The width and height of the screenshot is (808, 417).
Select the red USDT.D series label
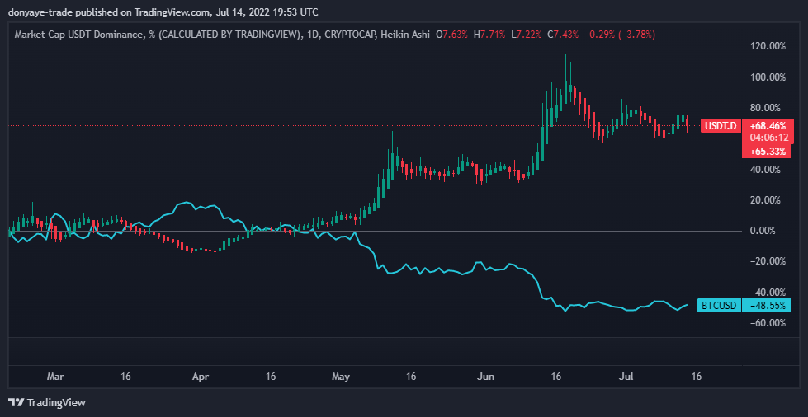pyautogui.click(x=720, y=126)
